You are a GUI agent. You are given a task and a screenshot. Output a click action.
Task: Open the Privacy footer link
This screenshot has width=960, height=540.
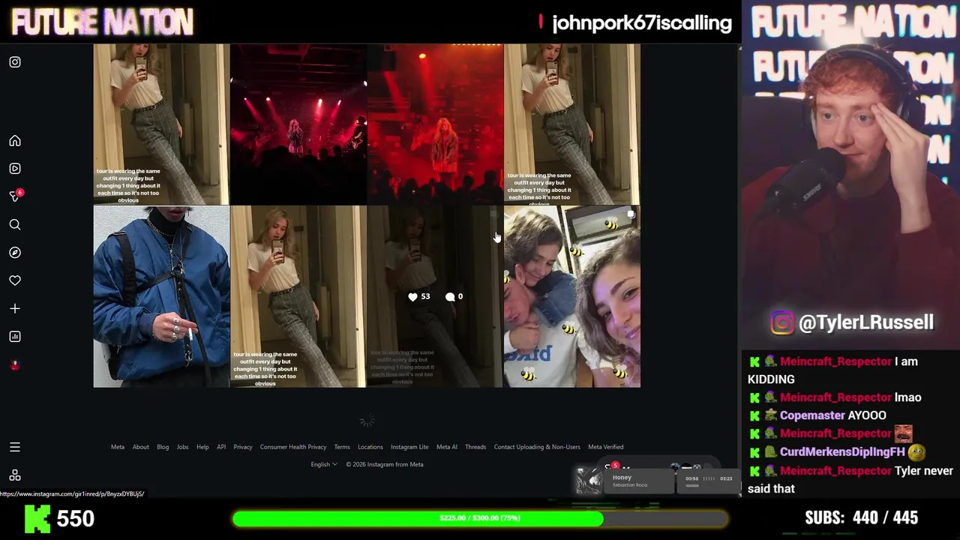[243, 447]
